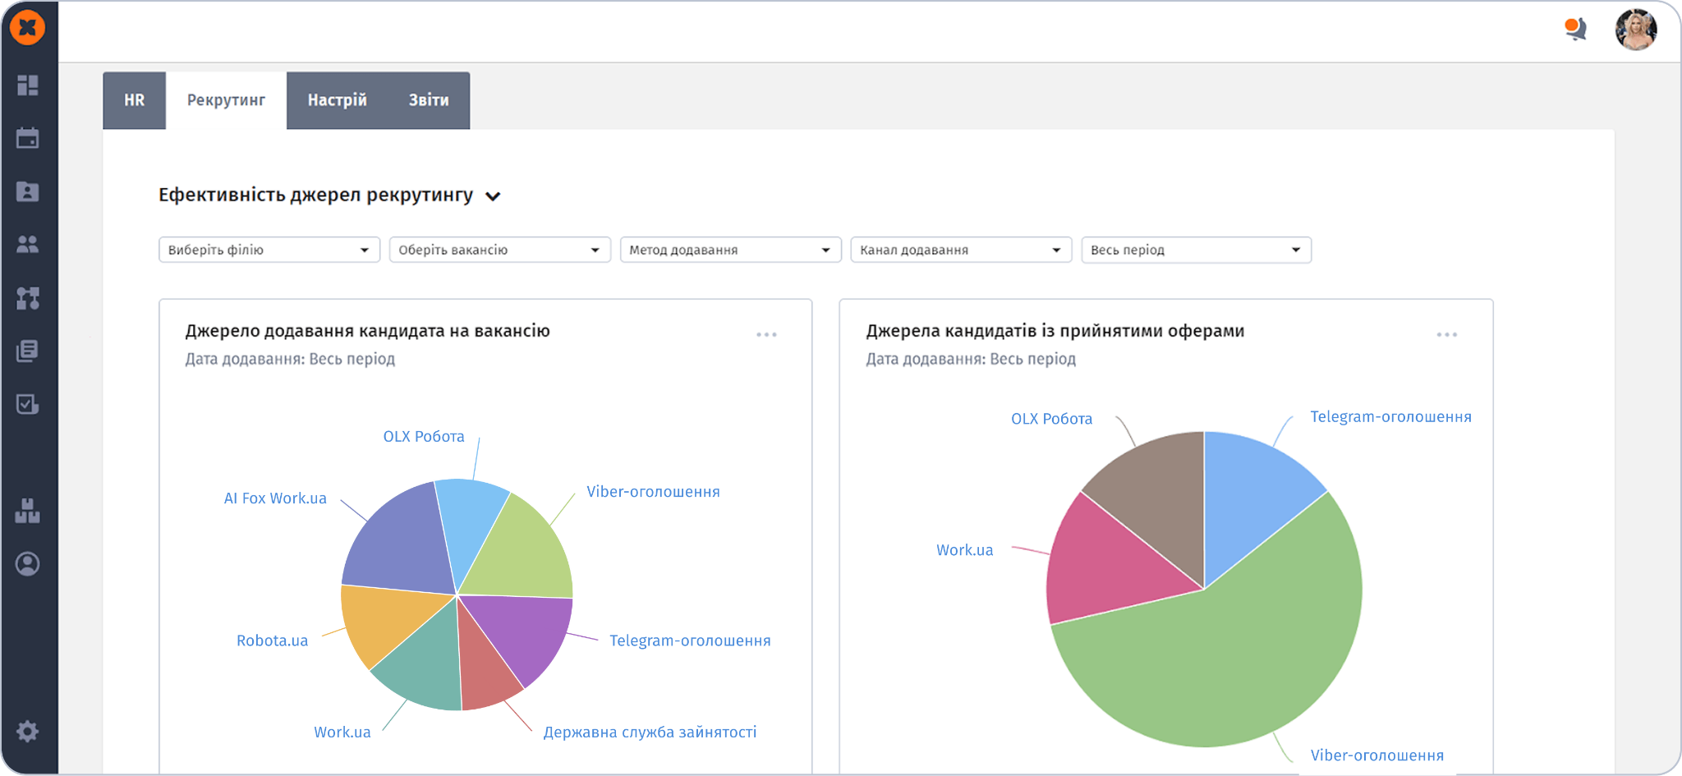Viewport: 1682px width, 776px height.
Task: Open the user avatar photo menu
Action: tap(1636, 30)
